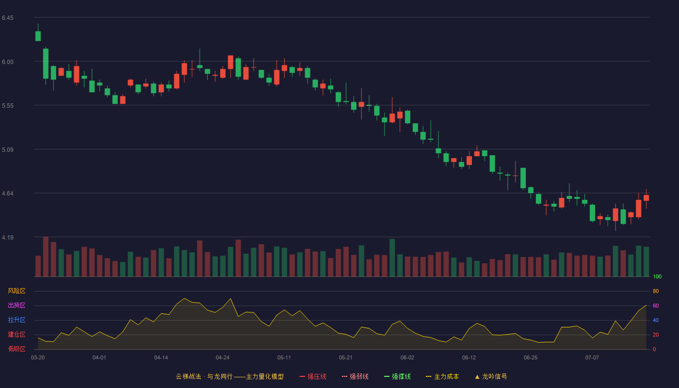Select the 低吸区 zone label
This screenshot has height=388, width=679.
[16, 349]
